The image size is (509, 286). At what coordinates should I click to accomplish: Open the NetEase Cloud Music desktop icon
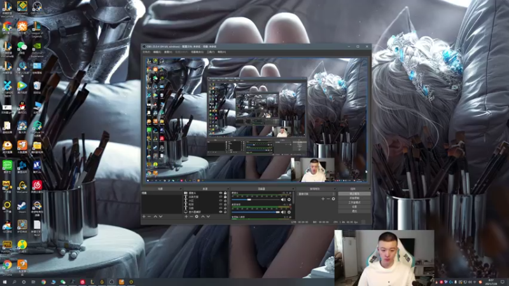pyautogui.click(x=37, y=186)
